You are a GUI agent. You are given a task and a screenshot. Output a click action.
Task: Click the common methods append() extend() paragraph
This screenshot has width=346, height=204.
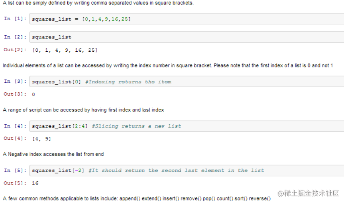pos(137,199)
